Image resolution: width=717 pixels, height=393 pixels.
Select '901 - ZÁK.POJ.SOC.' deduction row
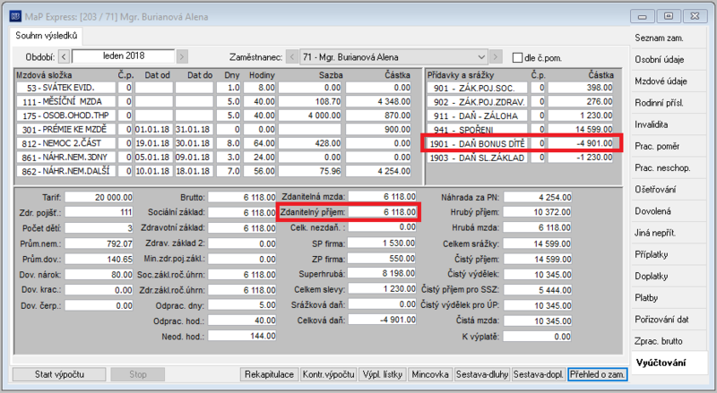coord(521,88)
